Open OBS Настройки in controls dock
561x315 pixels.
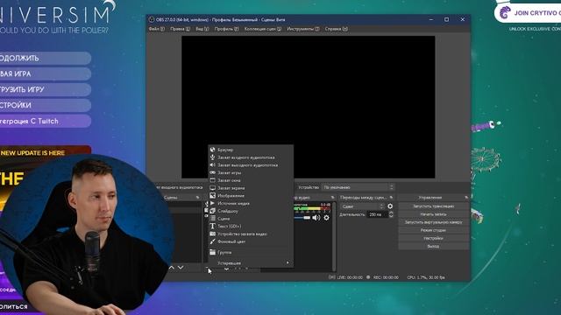(433, 238)
